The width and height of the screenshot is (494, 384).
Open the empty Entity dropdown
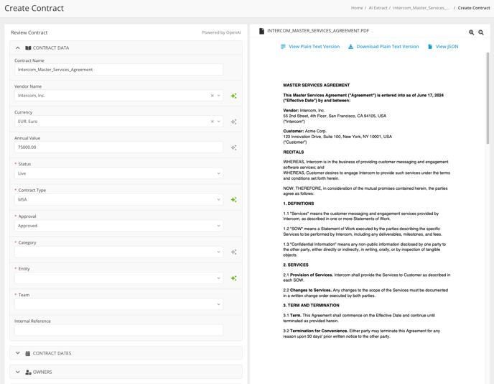(118, 278)
